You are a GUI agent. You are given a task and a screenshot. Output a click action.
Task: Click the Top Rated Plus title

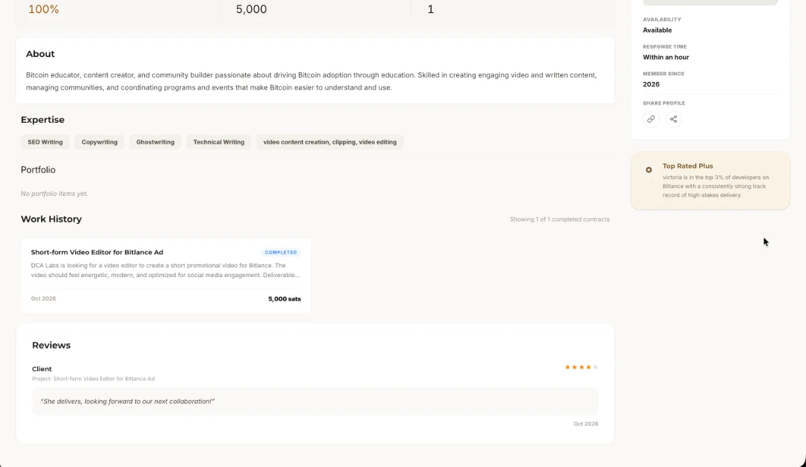[688, 166]
